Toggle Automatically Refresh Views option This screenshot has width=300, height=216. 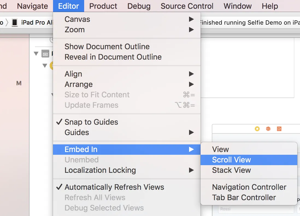point(114,187)
